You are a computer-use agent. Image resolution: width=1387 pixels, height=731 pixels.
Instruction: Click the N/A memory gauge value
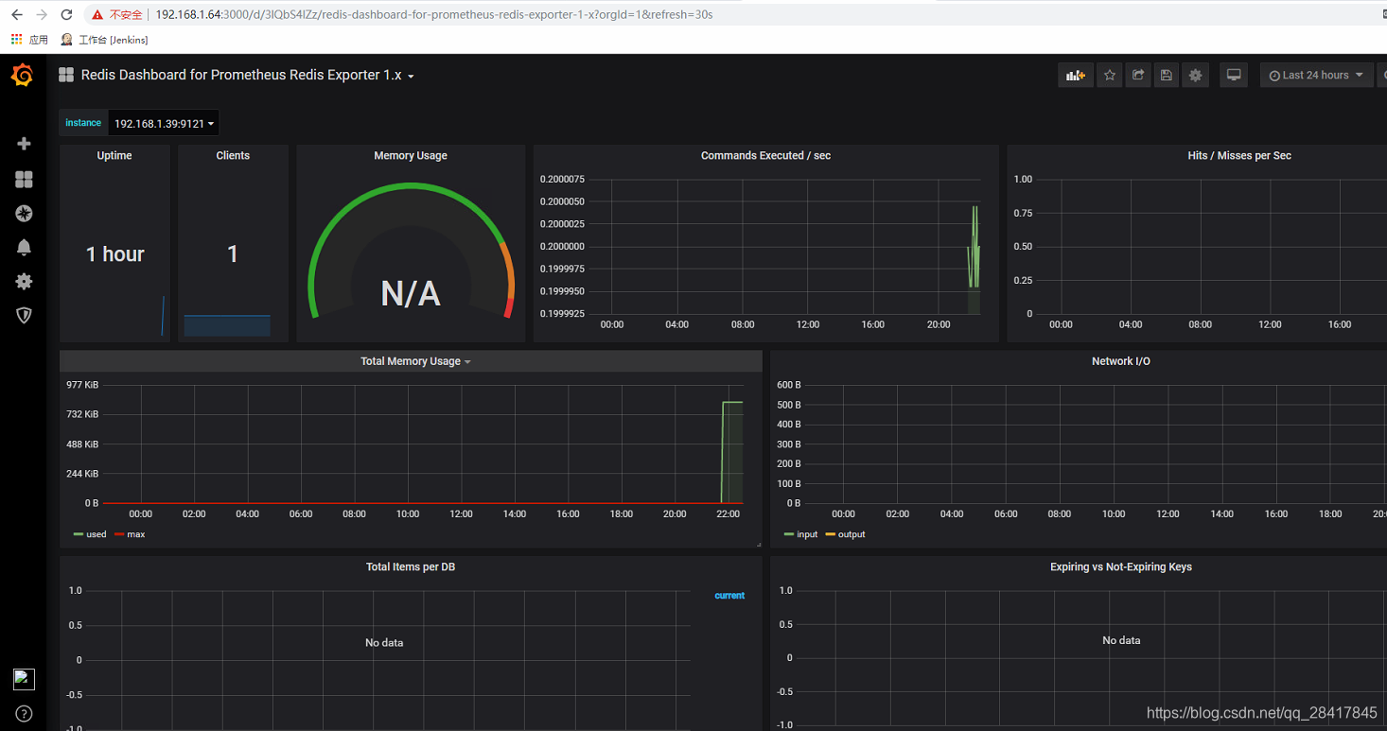click(x=411, y=293)
